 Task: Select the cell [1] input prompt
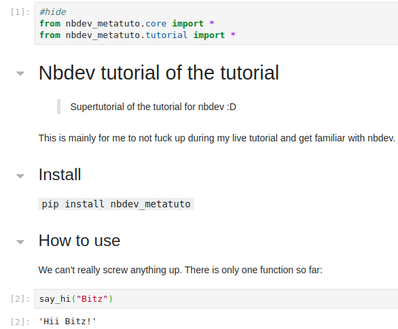click(20, 12)
